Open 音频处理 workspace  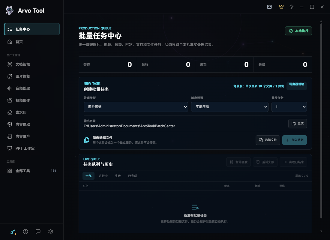[32, 88]
